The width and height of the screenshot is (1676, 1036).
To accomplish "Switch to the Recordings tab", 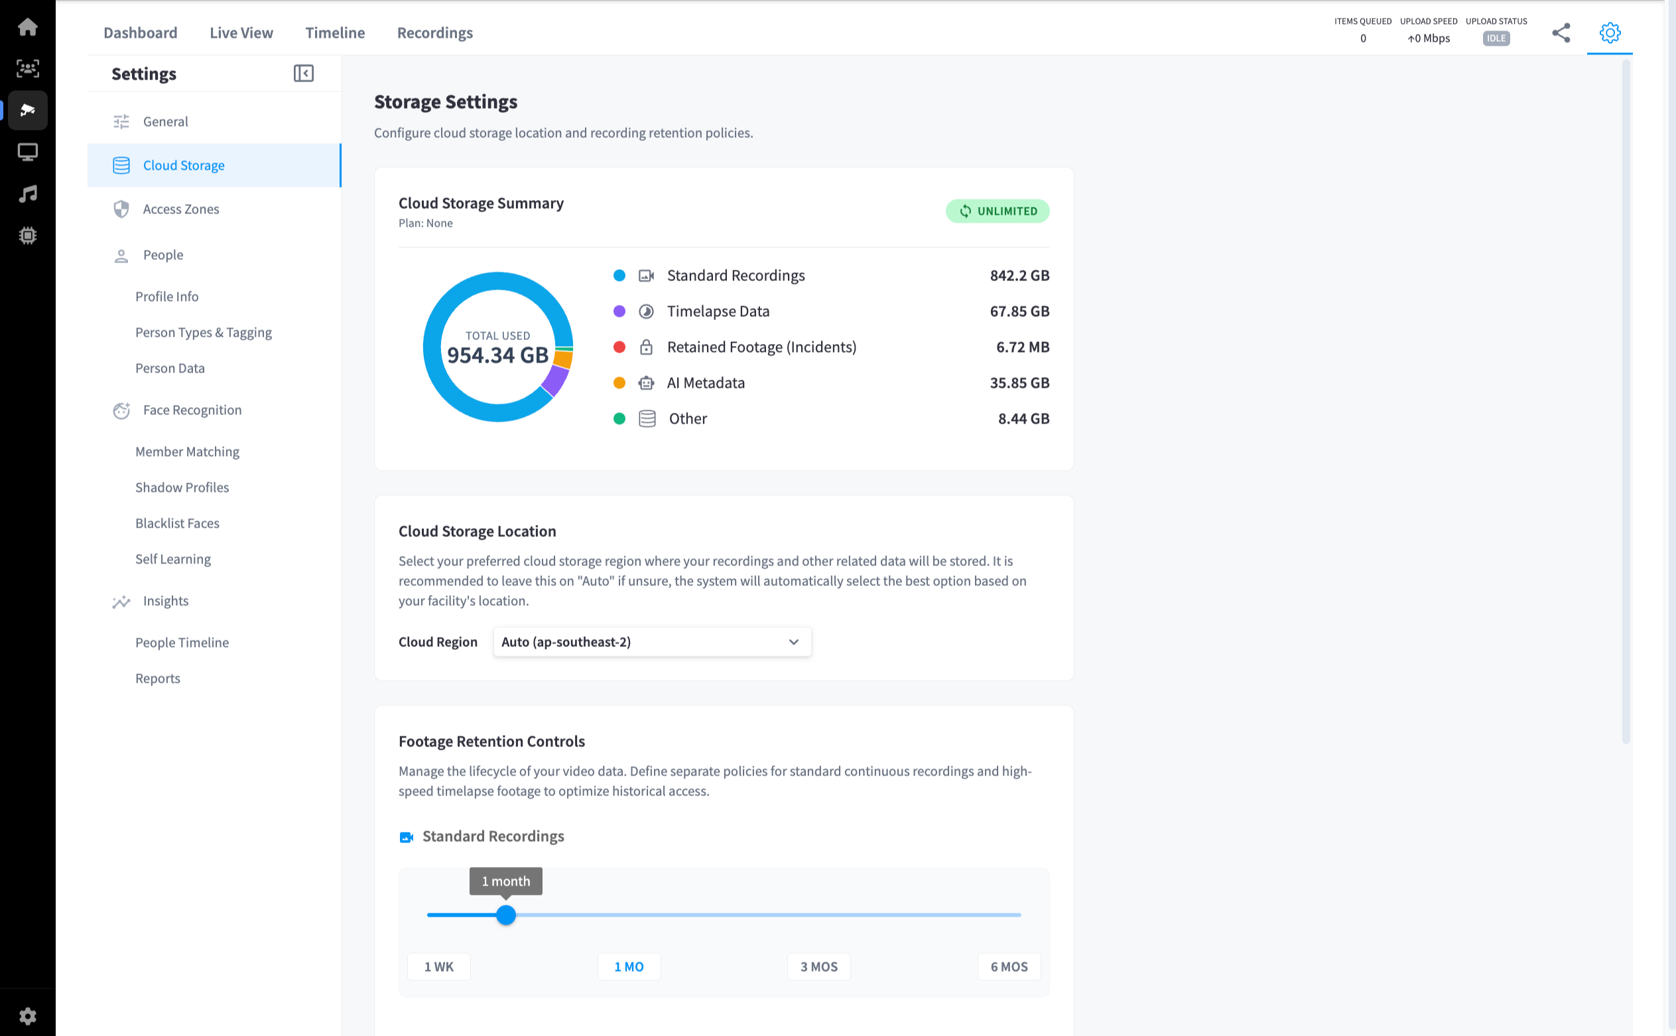I will point(435,33).
